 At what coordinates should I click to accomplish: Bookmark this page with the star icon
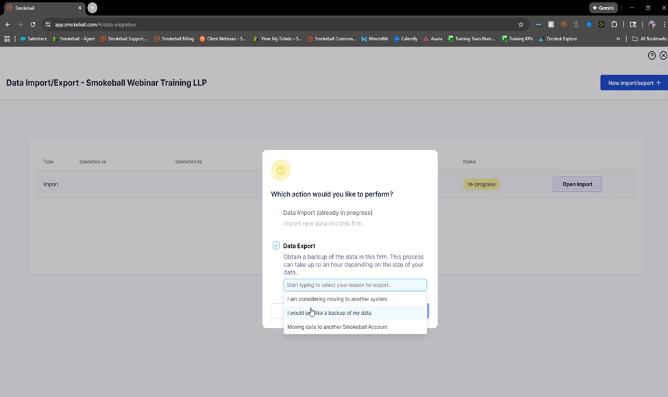[x=521, y=24]
